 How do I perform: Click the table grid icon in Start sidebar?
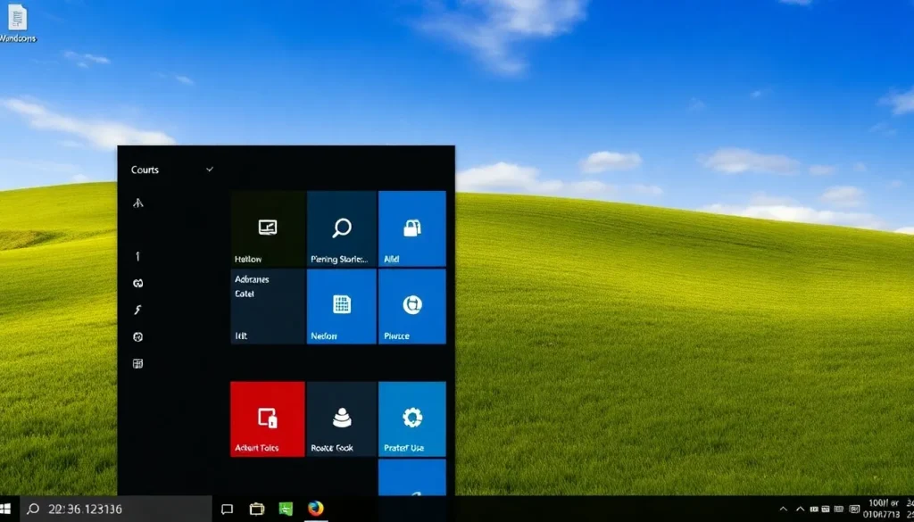tap(138, 364)
